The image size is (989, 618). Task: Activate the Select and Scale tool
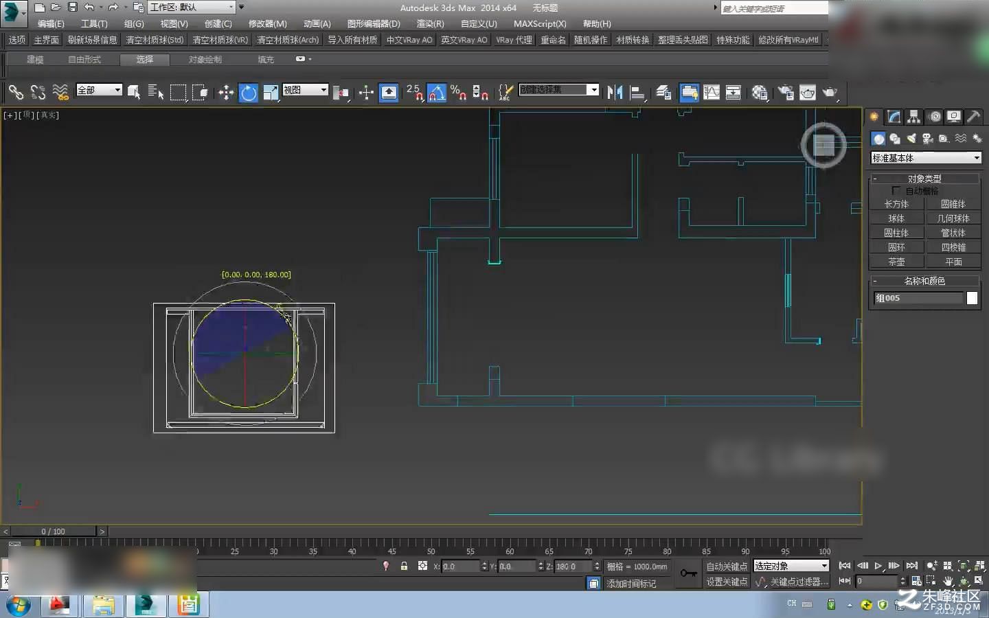(271, 92)
